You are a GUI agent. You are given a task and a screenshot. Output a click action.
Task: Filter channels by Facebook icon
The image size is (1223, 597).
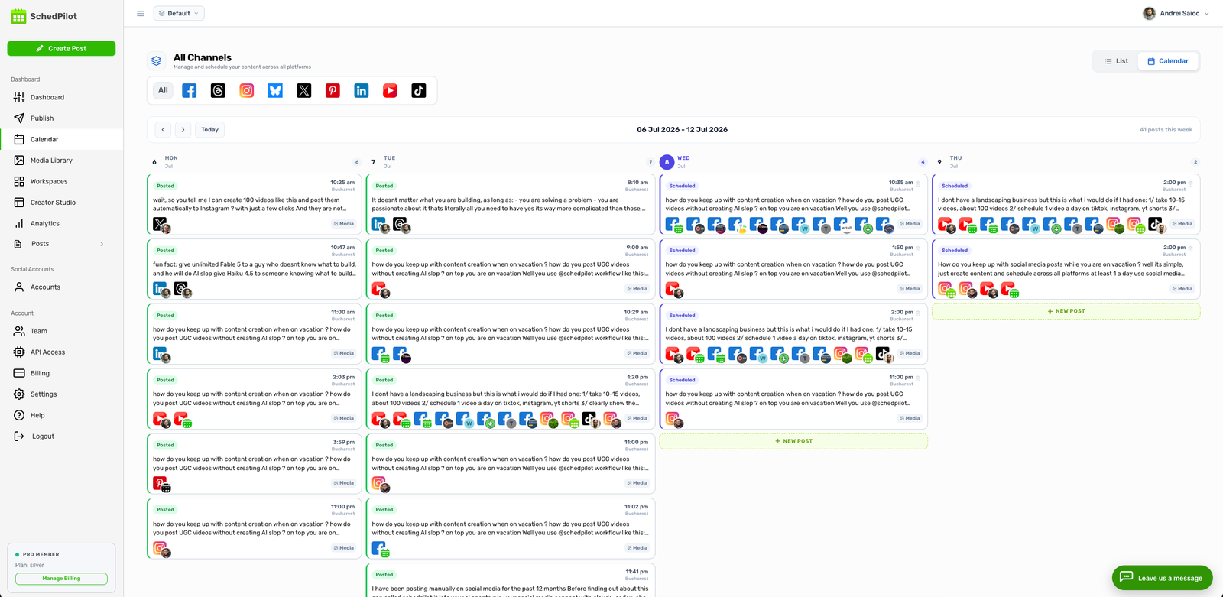coord(190,90)
